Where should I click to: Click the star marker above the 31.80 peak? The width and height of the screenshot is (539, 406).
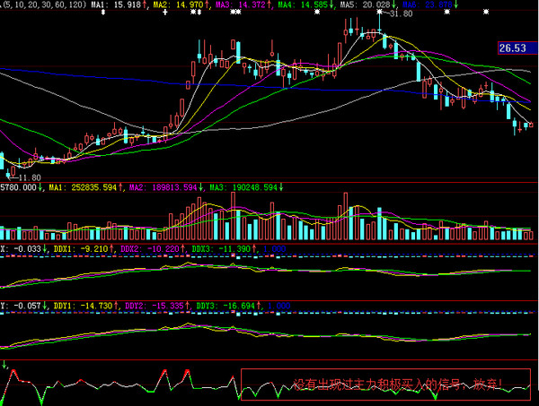tap(379, 12)
